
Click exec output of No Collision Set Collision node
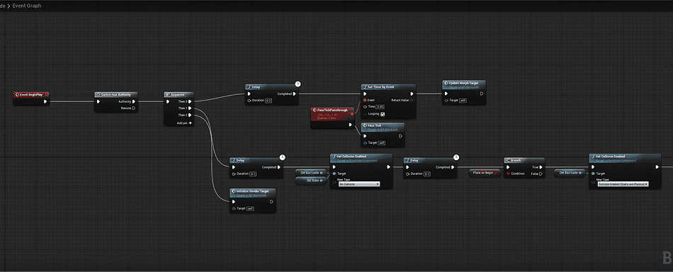click(388, 167)
